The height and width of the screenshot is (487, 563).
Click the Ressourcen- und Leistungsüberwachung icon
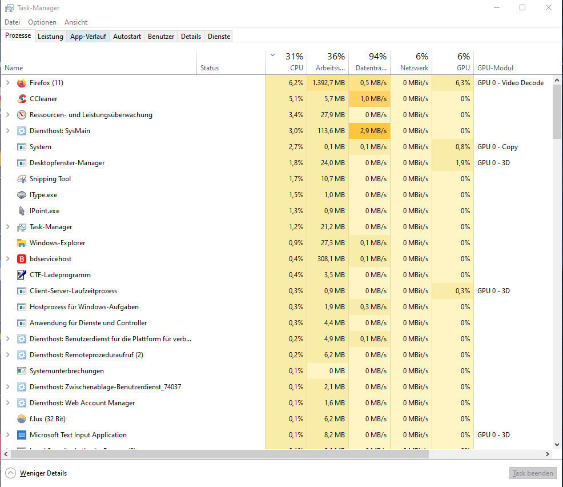coord(22,115)
